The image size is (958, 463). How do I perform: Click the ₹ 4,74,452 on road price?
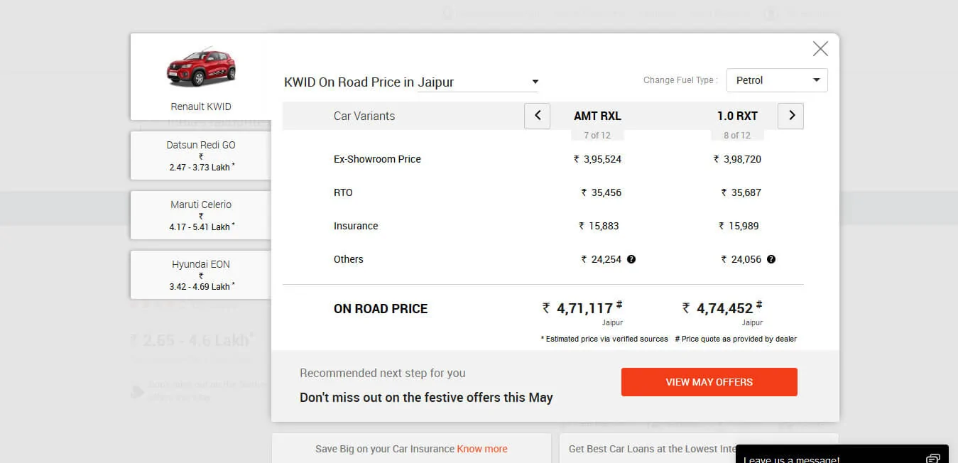point(722,308)
